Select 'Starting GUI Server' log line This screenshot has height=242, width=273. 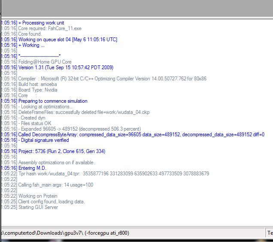(30, 207)
